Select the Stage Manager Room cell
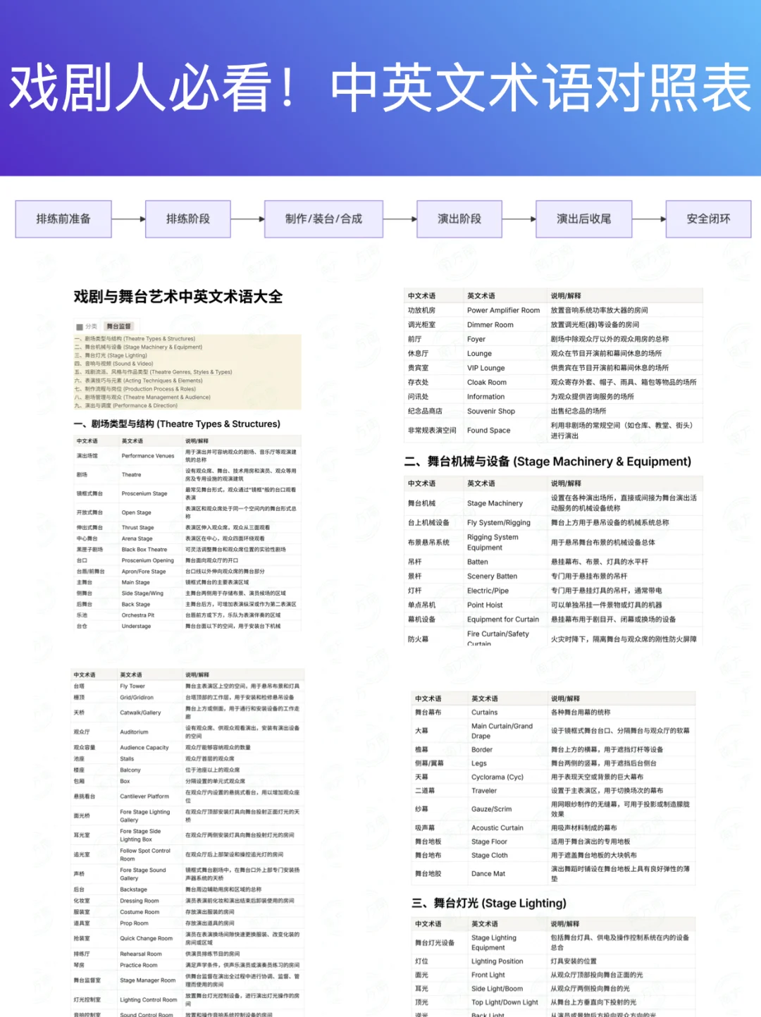This screenshot has width=761, height=1017. click(x=147, y=980)
